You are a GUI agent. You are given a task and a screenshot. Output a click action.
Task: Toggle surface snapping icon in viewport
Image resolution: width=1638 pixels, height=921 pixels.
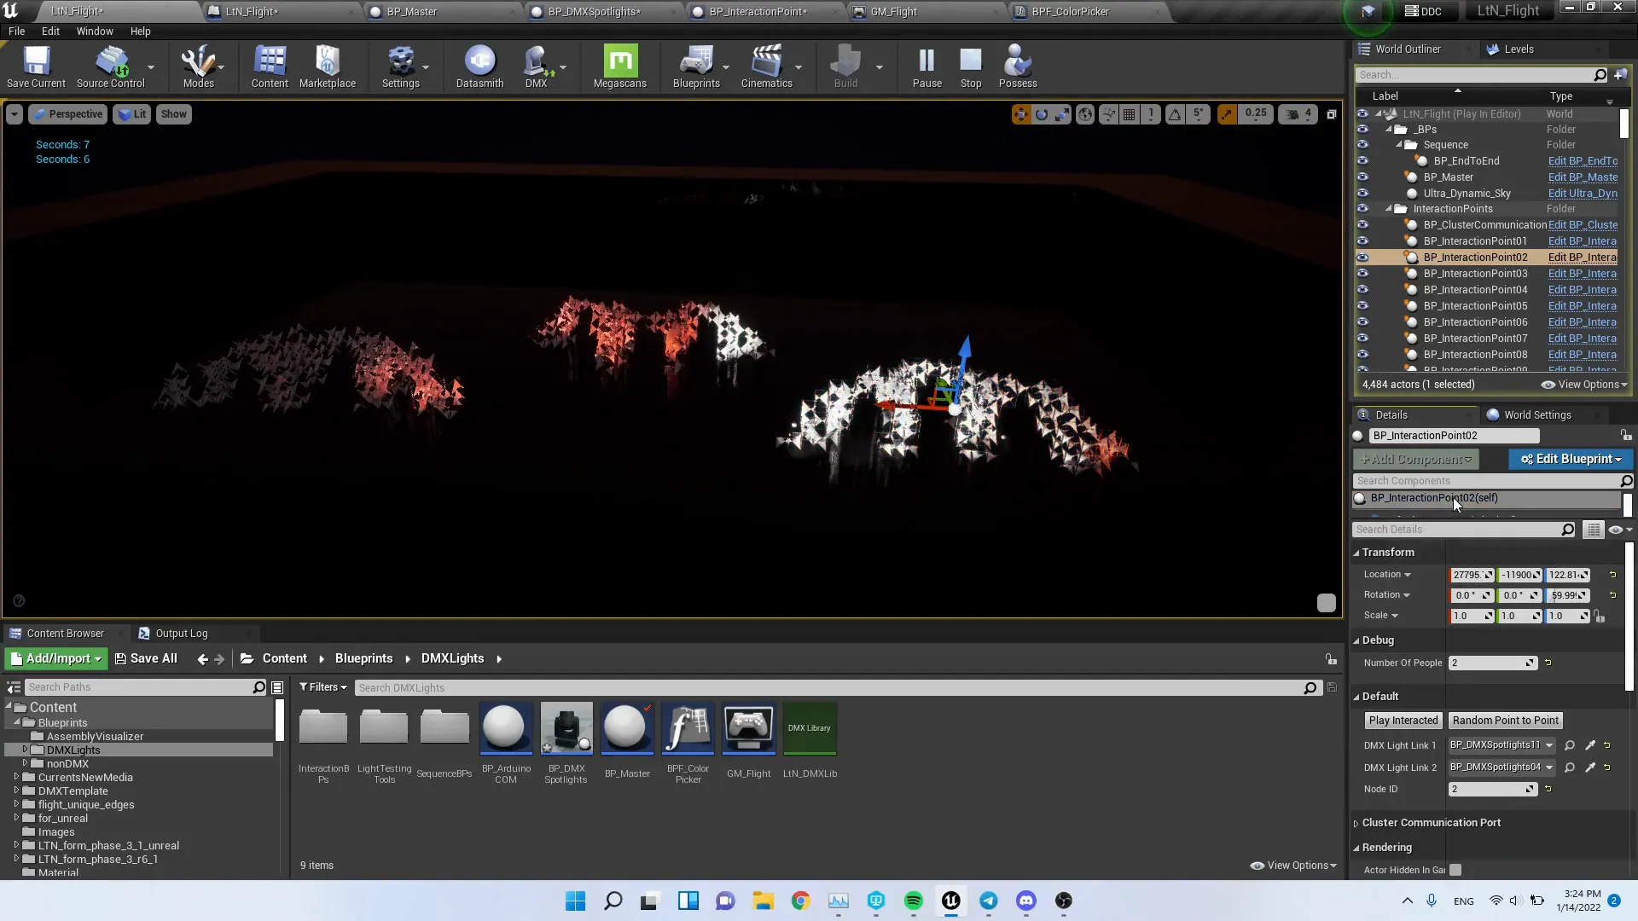(1108, 114)
